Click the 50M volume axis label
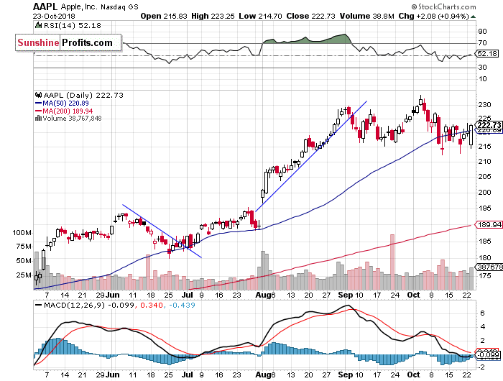The width and height of the screenshot is (503, 381). click(x=24, y=261)
